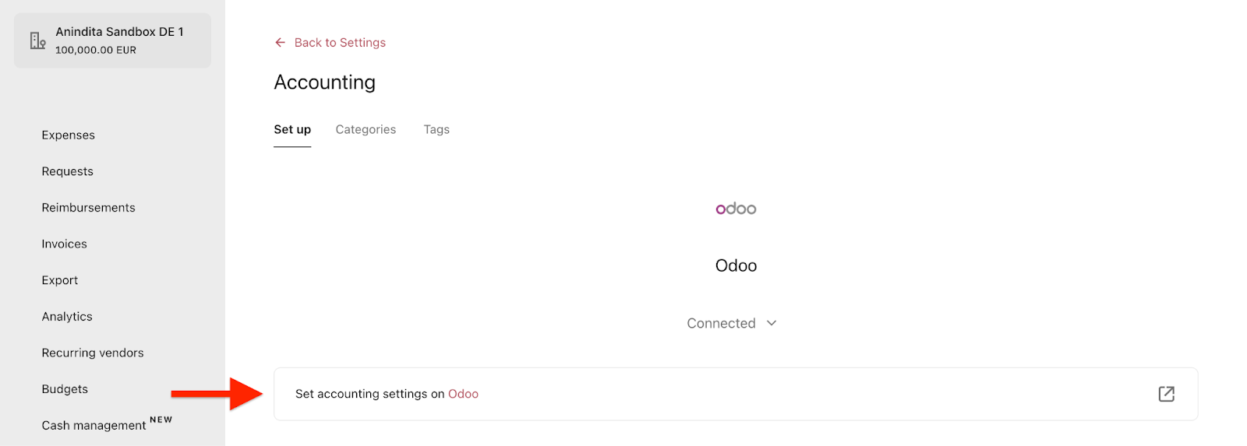Click the building icon beside account name
The height and width of the screenshot is (446, 1247).
(37, 40)
